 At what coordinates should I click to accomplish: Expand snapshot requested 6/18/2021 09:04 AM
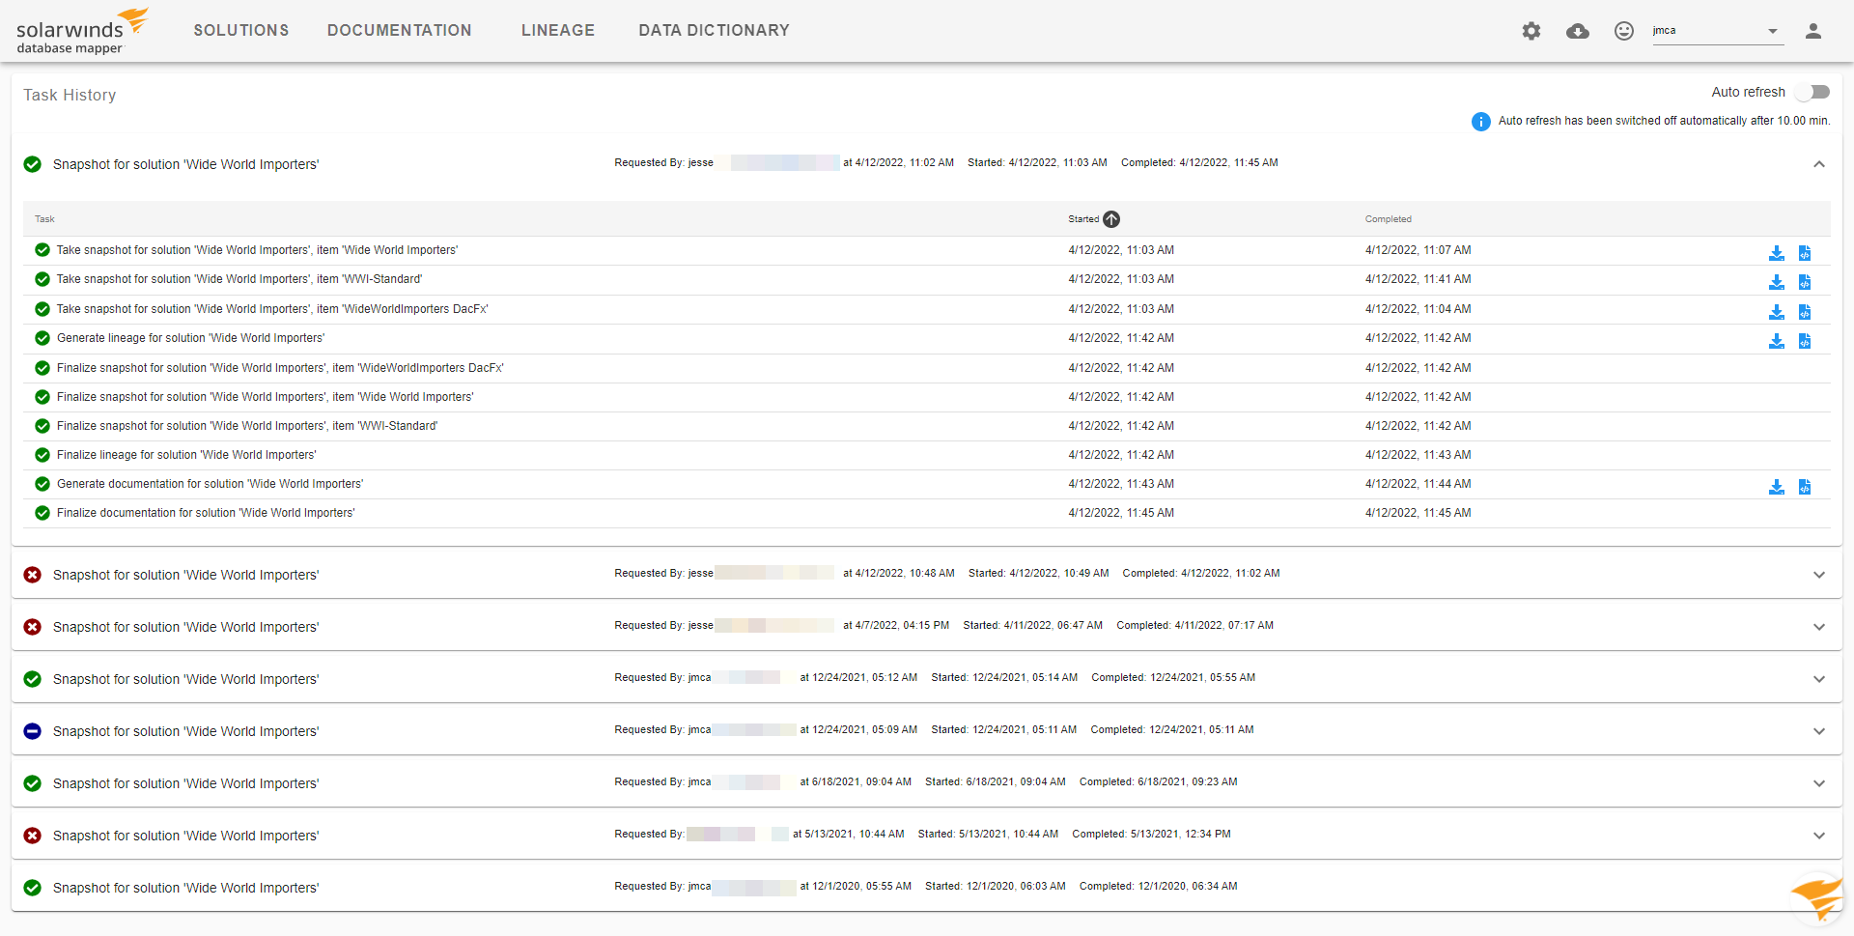[1819, 783]
